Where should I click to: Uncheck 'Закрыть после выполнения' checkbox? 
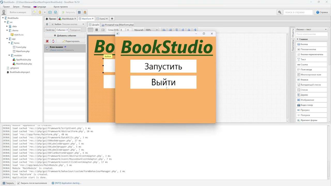[x=18, y=183]
